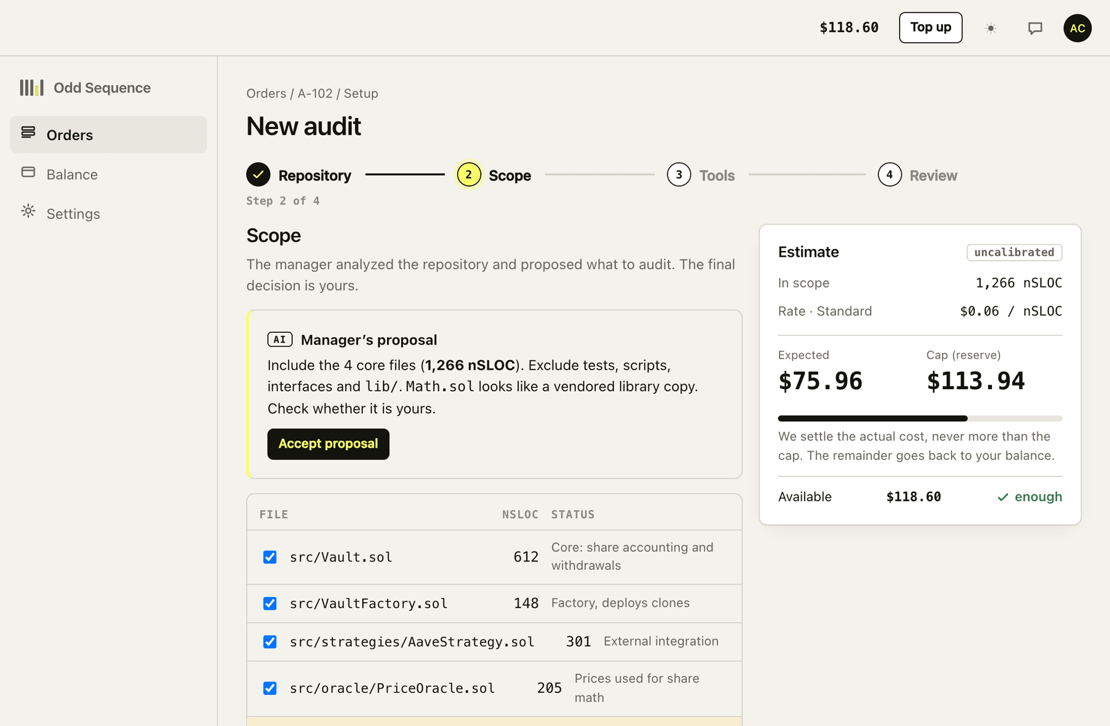This screenshot has width=1110, height=726.
Task: Open the chat feedback icon
Action: tap(1035, 28)
